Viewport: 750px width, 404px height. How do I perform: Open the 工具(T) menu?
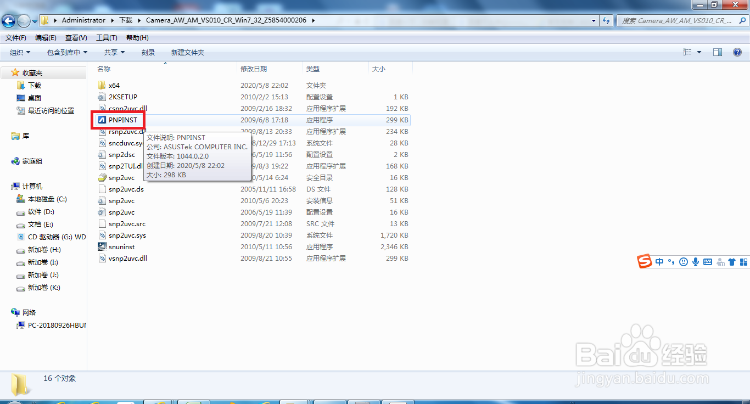[x=107, y=38]
